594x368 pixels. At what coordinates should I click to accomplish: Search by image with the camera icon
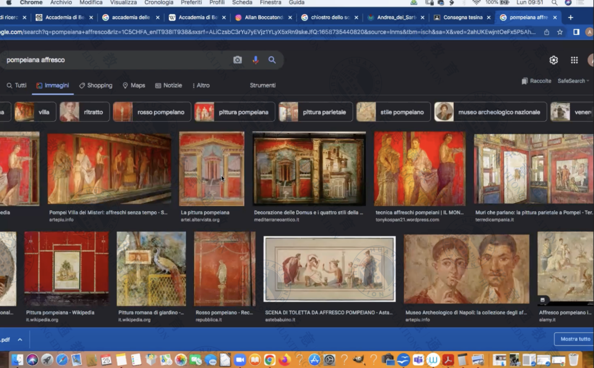(x=237, y=60)
